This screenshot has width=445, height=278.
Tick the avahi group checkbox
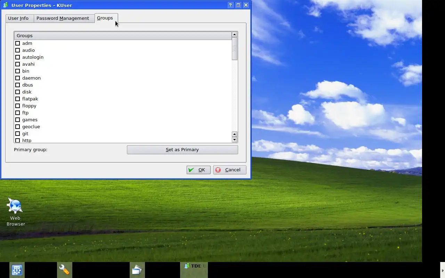(17, 64)
